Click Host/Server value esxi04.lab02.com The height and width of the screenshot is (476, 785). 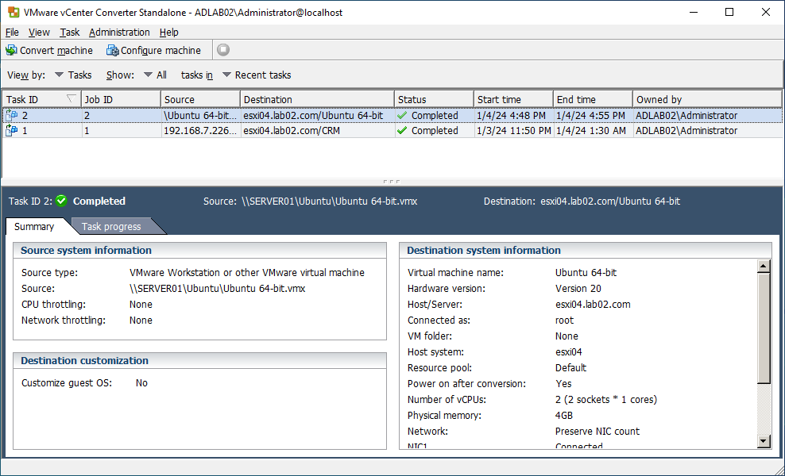tap(593, 305)
